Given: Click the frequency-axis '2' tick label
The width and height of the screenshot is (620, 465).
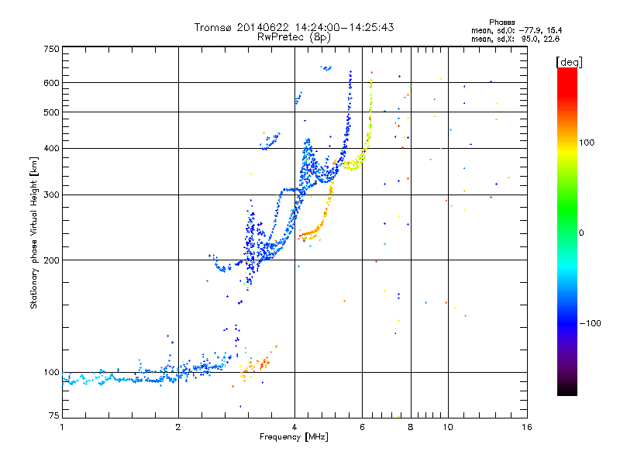Looking at the screenshot, I should [178, 427].
